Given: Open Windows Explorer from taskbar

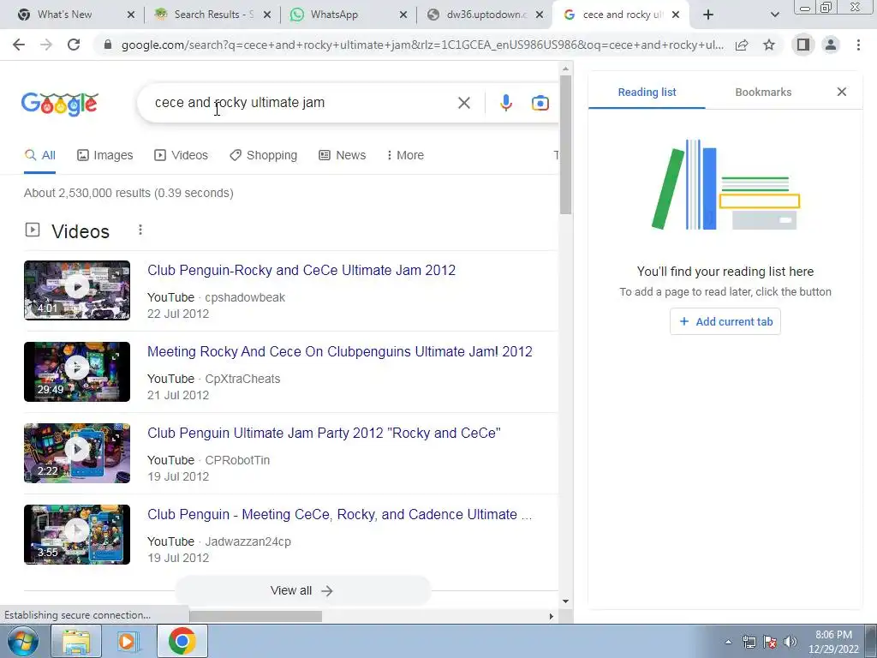Looking at the screenshot, I should pos(76,641).
